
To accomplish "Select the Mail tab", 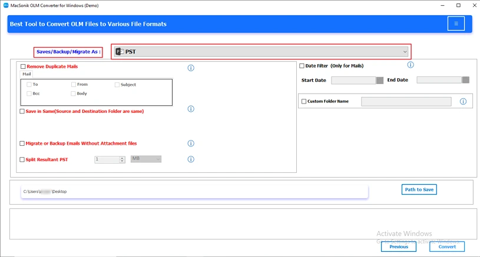I will [x=27, y=74].
